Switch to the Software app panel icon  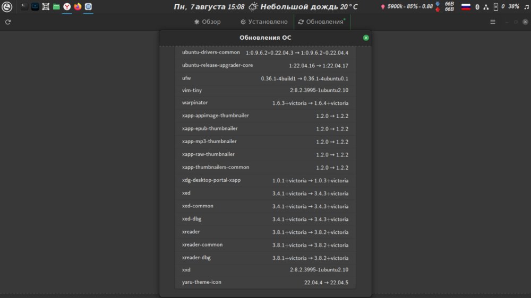coord(88,6)
